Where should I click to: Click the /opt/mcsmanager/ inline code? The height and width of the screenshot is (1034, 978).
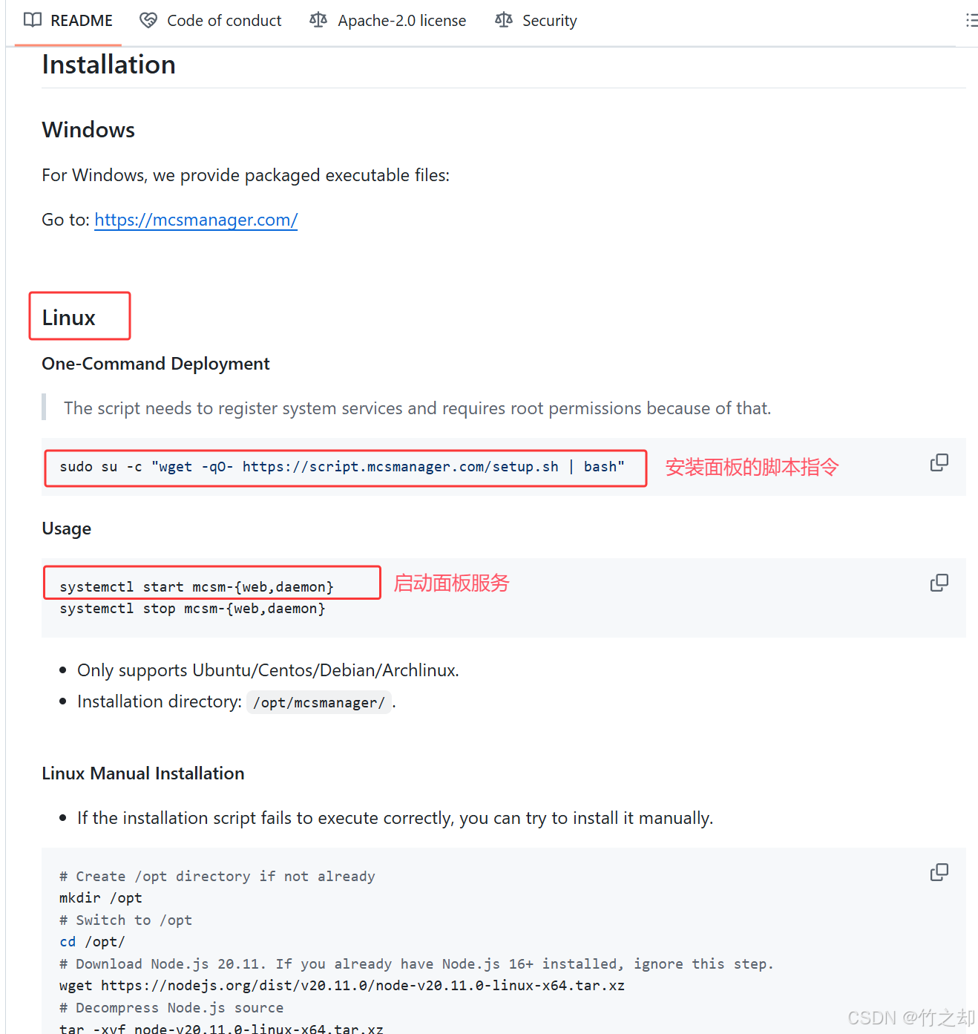point(319,703)
